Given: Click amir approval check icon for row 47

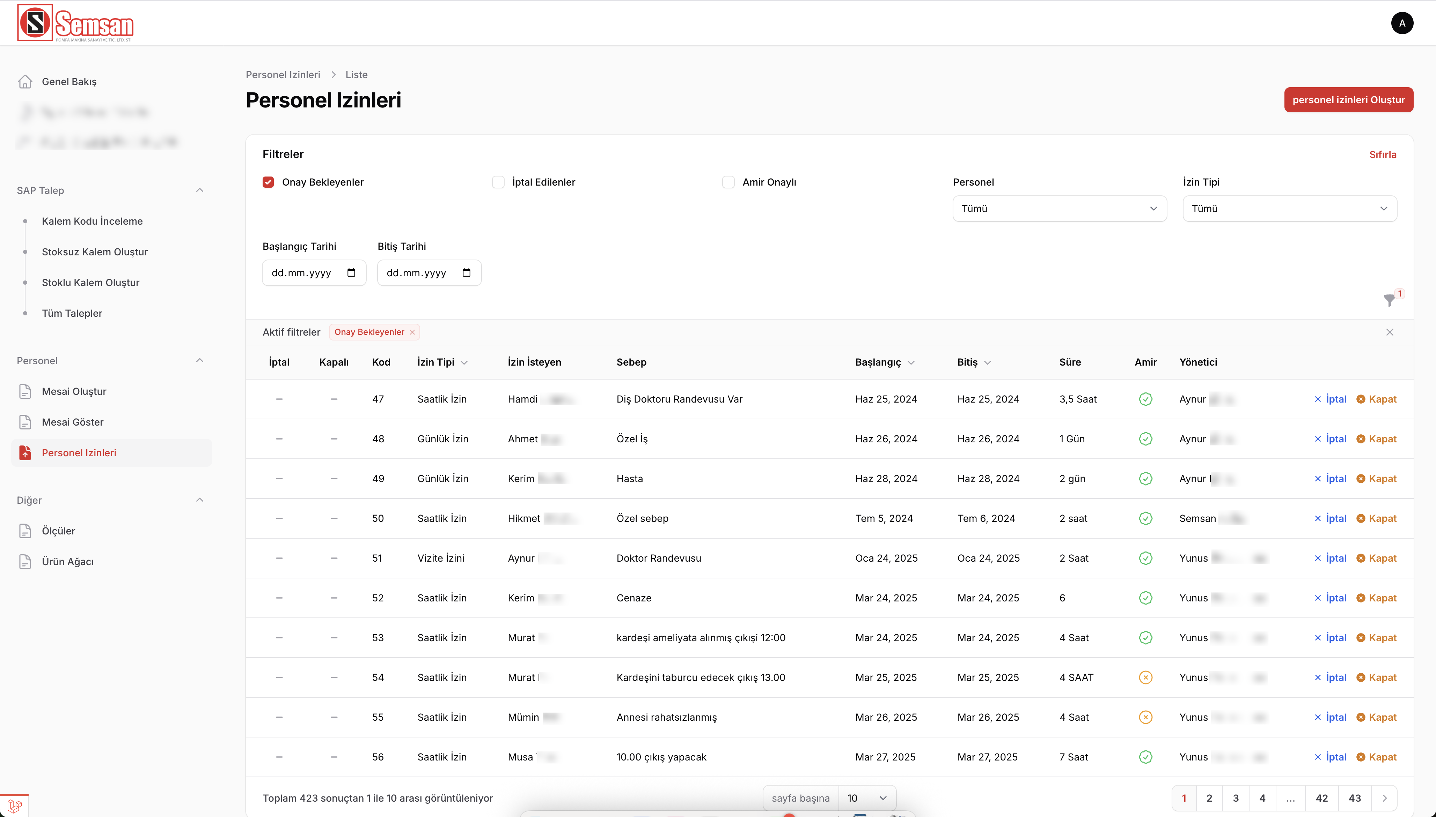Looking at the screenshot, I should [x=1146, y=399].
